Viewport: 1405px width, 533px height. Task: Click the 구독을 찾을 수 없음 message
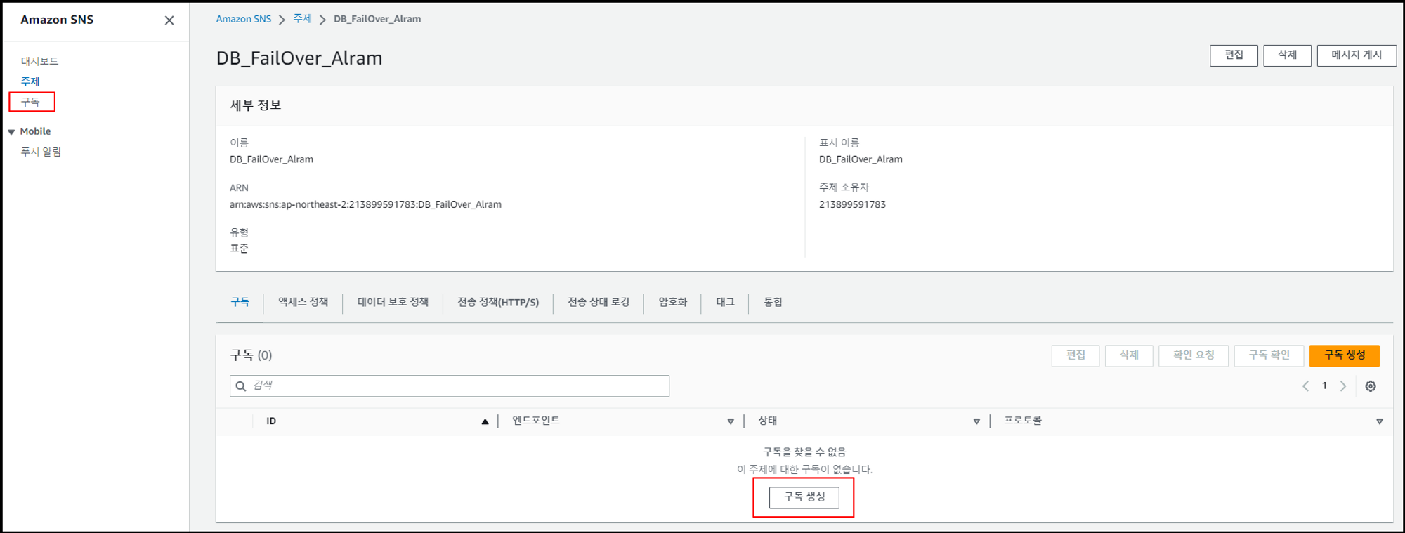pyautogui.click(x=804, y=452)
